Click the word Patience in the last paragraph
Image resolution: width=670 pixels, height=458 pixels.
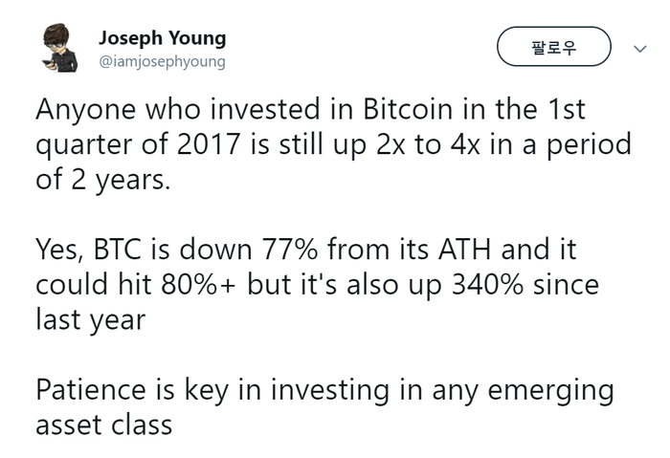[x=91, y=390]
